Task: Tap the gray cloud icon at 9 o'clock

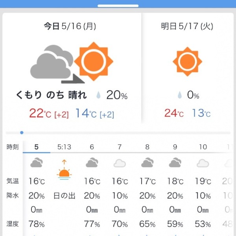Action: click(175, 162)
